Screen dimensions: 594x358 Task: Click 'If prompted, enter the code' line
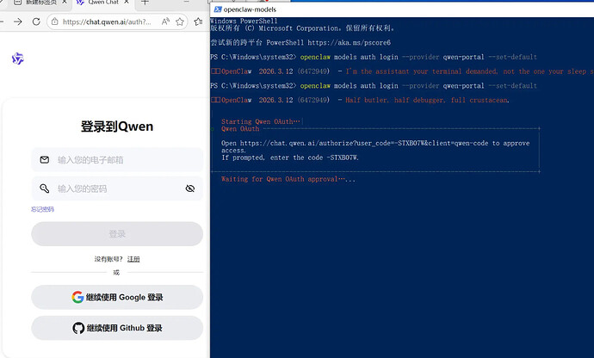[290, 157]
